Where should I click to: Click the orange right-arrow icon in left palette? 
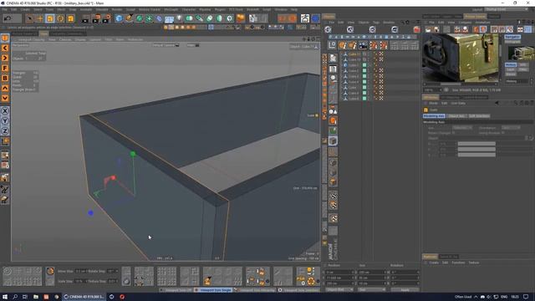pos(5,58)
